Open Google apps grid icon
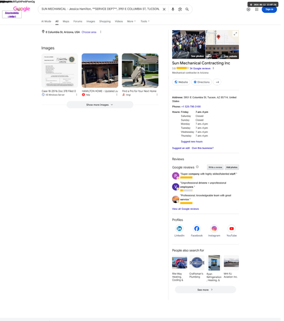Screen dimensions: 284x321 tap(256, 10)
